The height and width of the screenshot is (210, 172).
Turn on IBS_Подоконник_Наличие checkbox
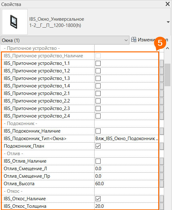(x=98, y=131)
